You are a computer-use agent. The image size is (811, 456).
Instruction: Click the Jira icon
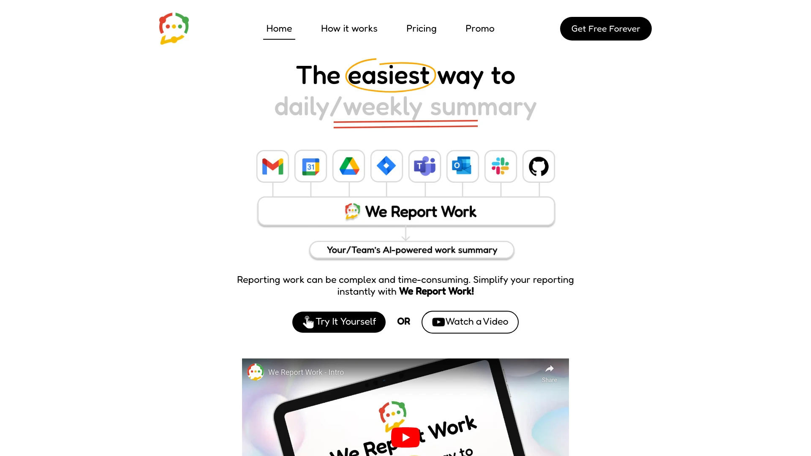tap(386, 166)
